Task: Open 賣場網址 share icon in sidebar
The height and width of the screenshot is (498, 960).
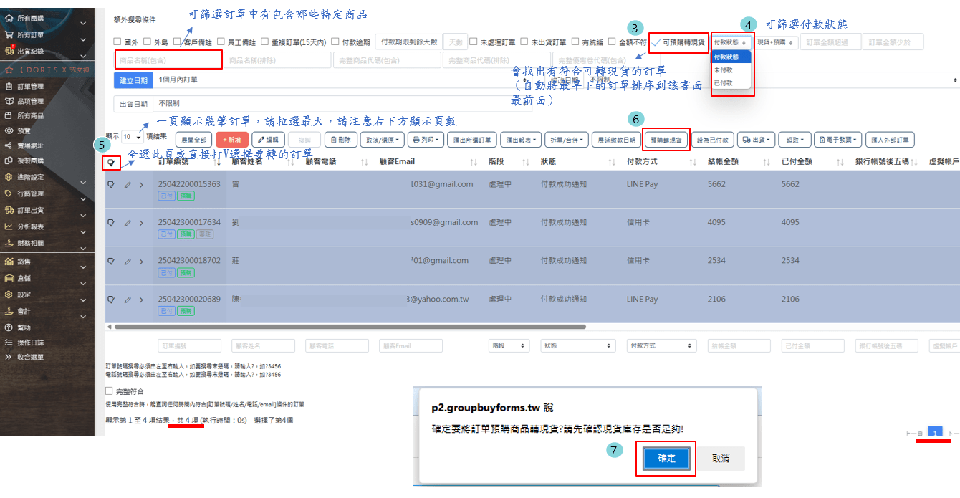Action: tap(9, 145)
